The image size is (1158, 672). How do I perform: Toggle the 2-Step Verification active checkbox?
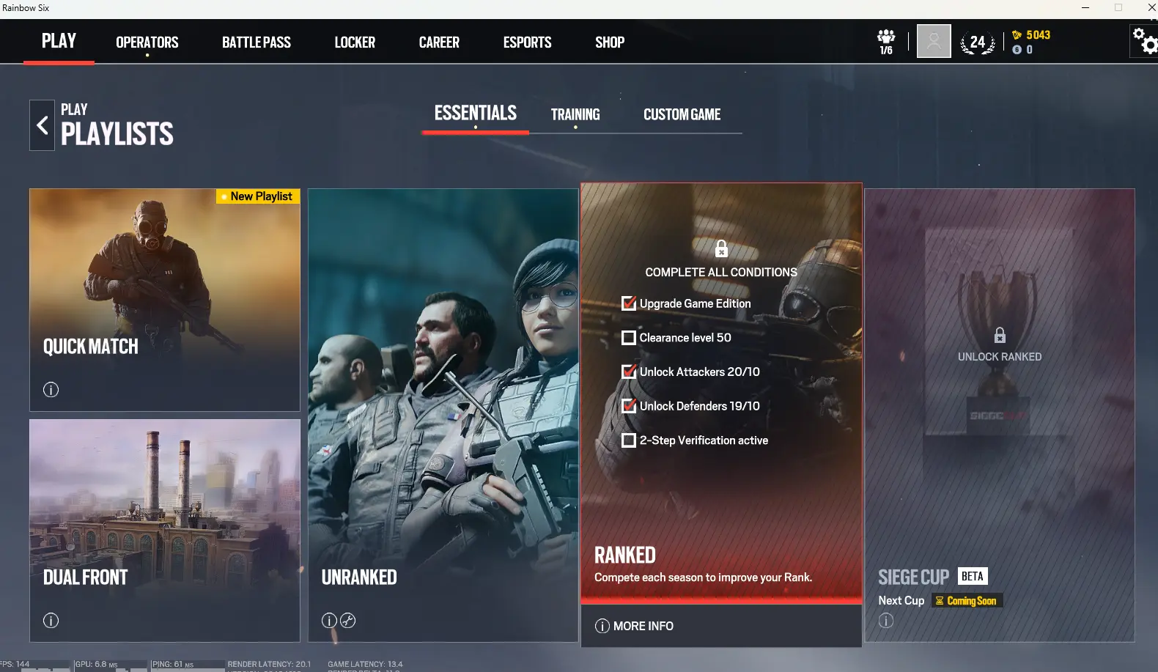click(x=629, y=440)
